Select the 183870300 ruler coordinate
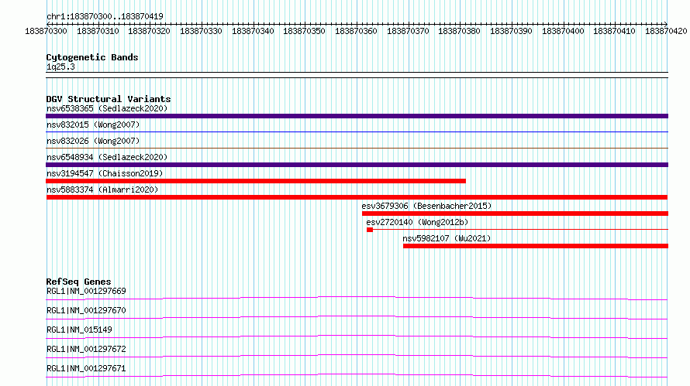690x386 pixels. 46,31
